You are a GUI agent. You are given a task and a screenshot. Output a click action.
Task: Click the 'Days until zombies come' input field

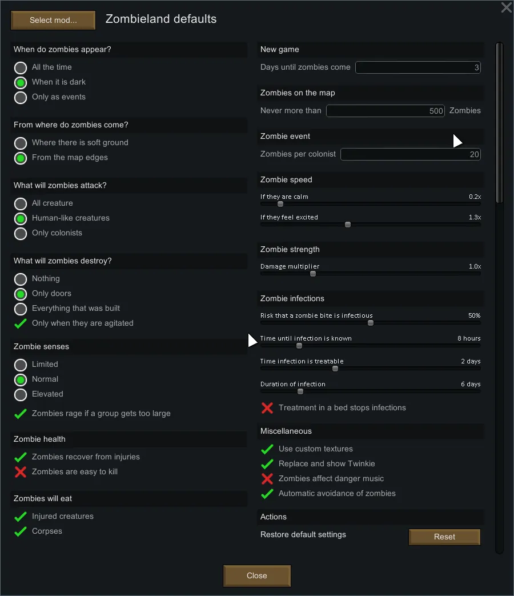(x=418, y=67)
